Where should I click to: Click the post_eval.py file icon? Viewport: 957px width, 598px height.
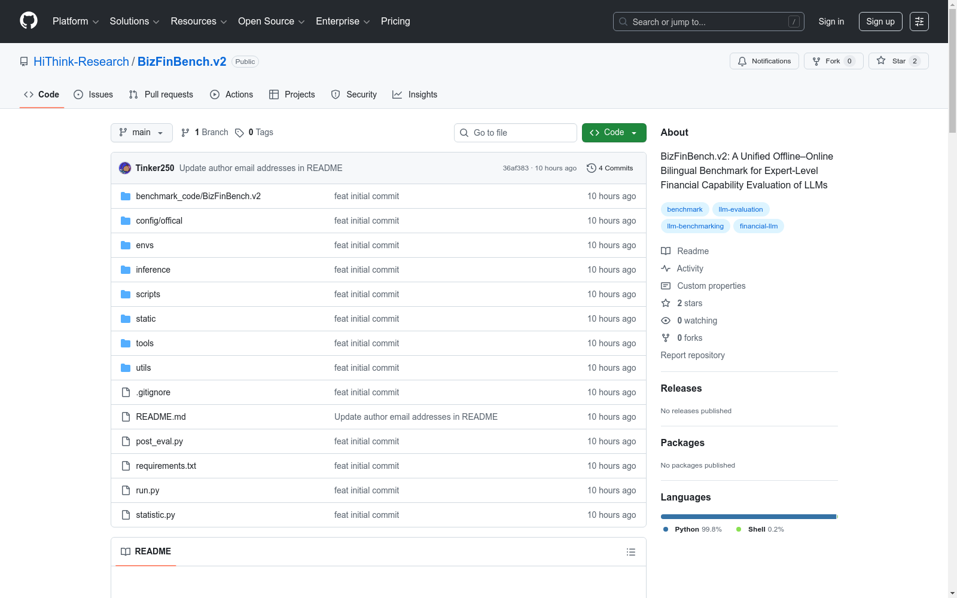point(126,441)
